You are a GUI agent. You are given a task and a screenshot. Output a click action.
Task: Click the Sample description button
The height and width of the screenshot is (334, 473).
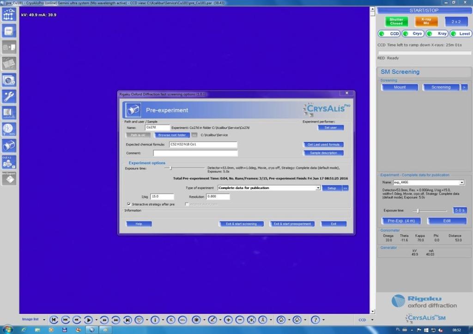point(323,153)
